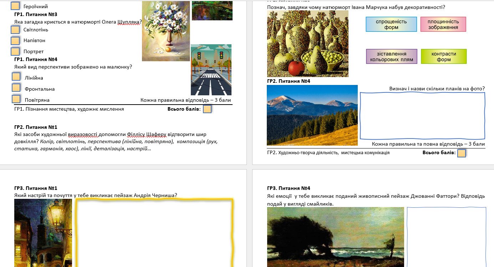Choose the pink площинність зображення box

click(x=443, y=24)
